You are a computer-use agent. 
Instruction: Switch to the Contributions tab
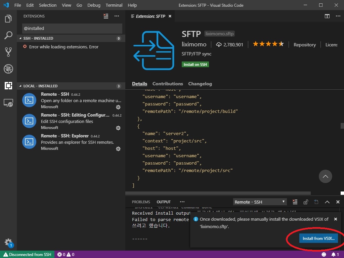pos(168,84)
